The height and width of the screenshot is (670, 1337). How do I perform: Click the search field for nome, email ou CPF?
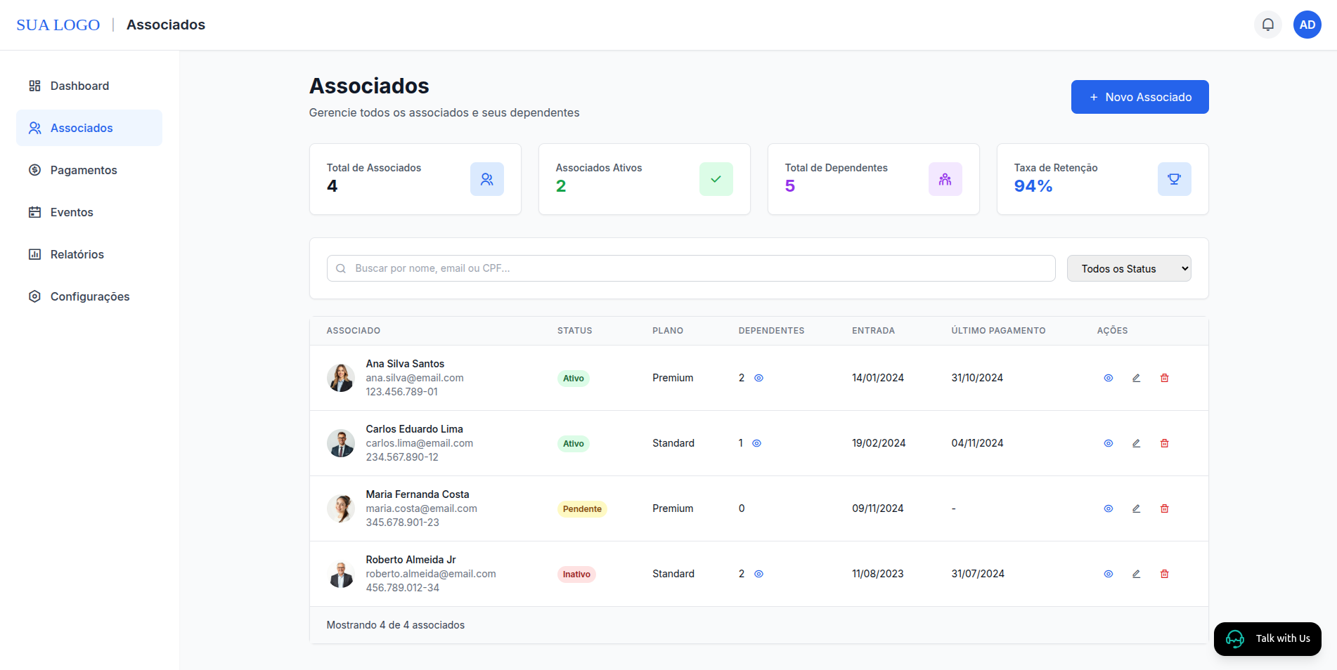point(690,268)
